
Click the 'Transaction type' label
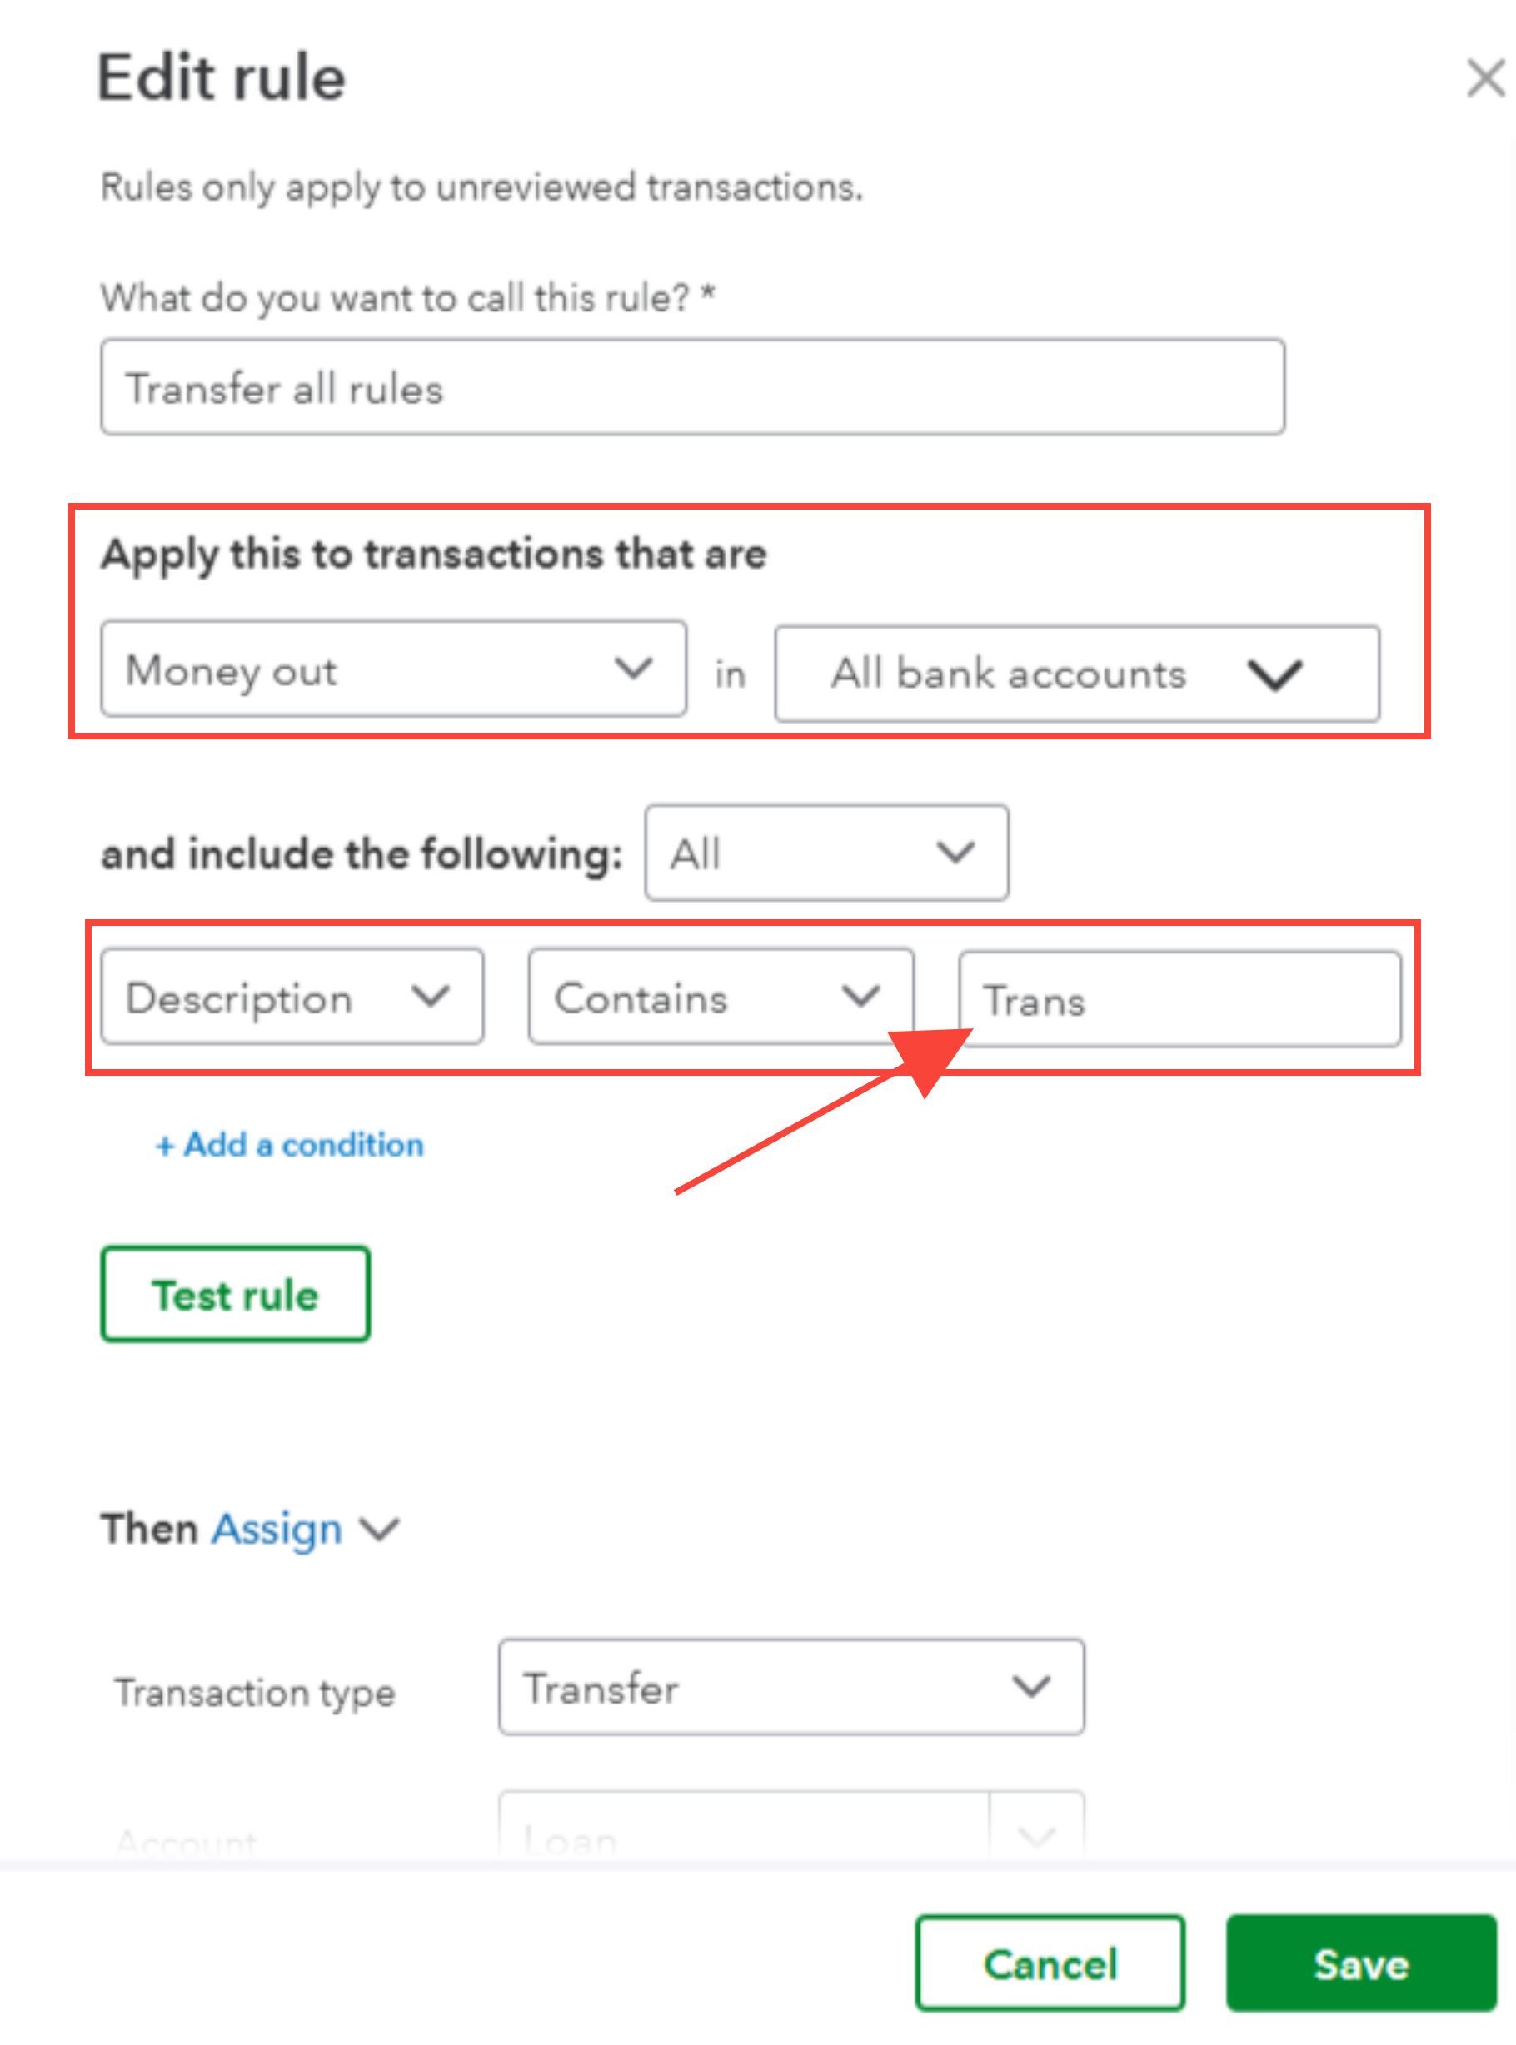click(255, 1692)
